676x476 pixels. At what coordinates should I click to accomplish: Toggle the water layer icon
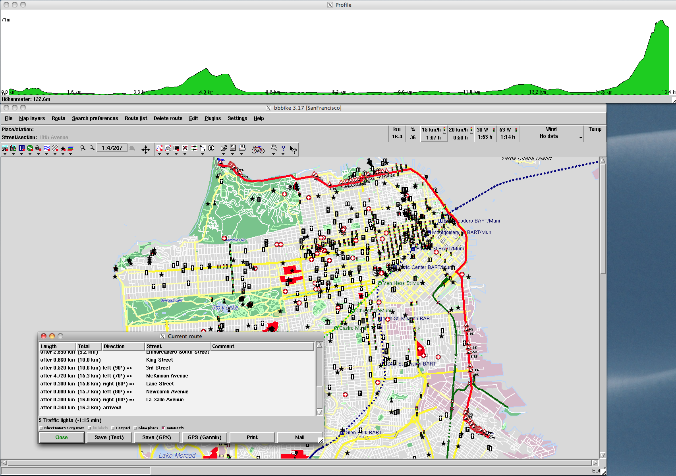click(x=46, y=148)
